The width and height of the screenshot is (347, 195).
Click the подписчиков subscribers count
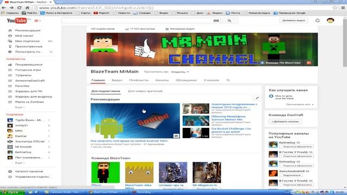pos(102,29)
